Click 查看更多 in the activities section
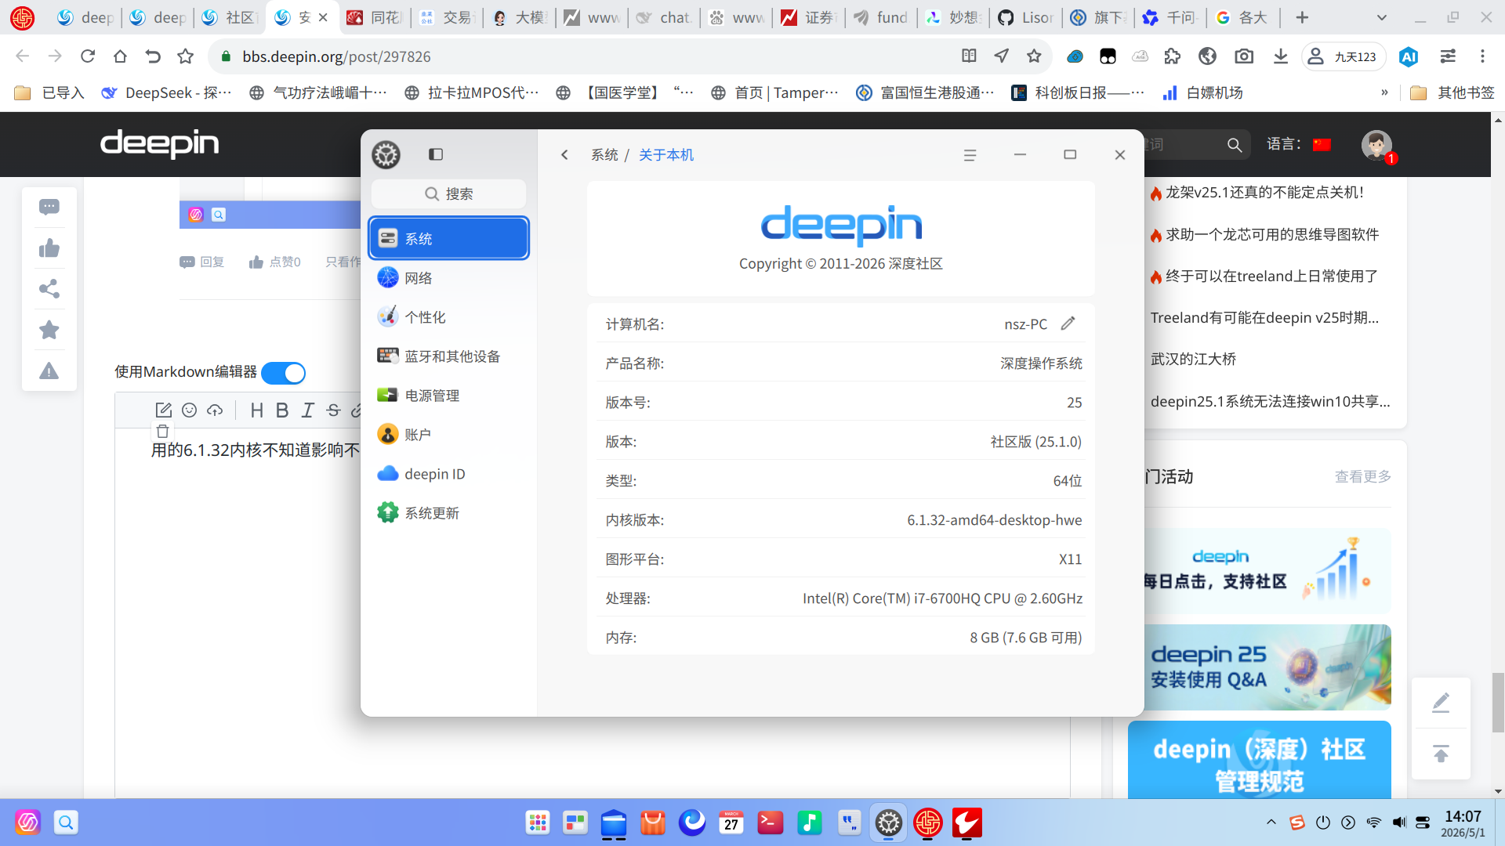This screenshot has width=1505, height=846. tap(1363, 476)
